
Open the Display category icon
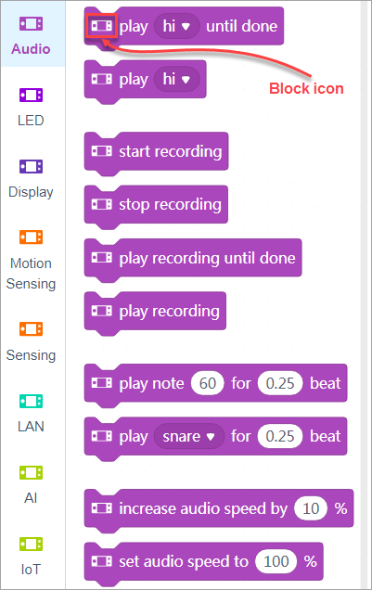click(31, 166)
